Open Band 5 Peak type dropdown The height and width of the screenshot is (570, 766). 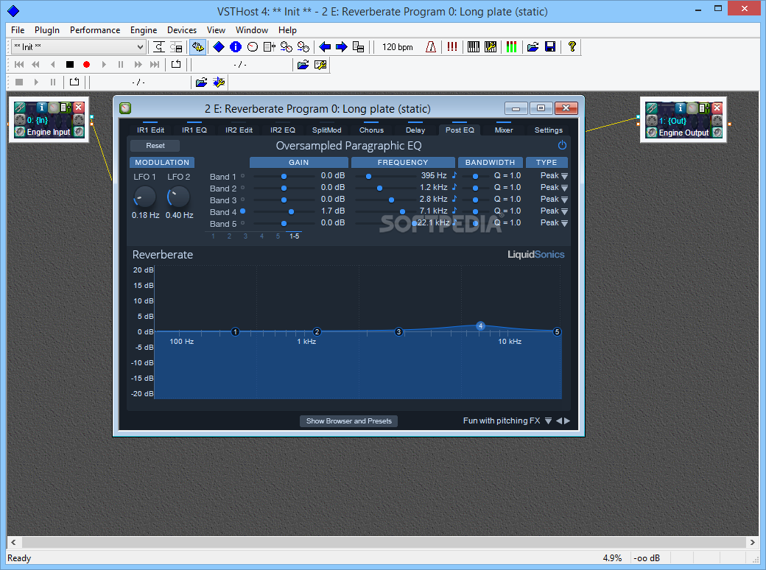click(565, 222)
